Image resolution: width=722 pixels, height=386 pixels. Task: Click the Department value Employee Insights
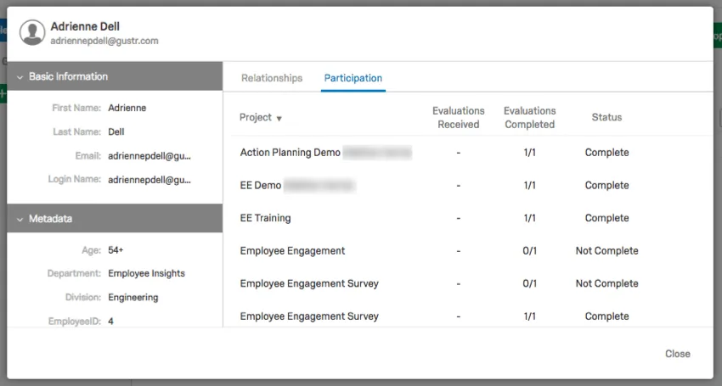tap(146, 274)
